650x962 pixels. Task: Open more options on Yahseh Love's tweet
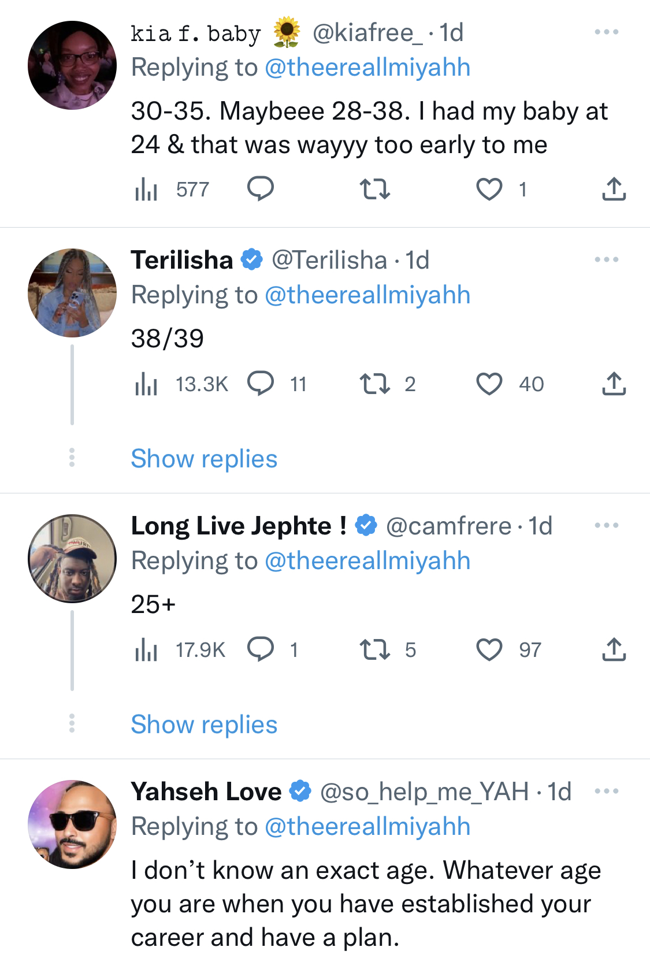point(607,792)
